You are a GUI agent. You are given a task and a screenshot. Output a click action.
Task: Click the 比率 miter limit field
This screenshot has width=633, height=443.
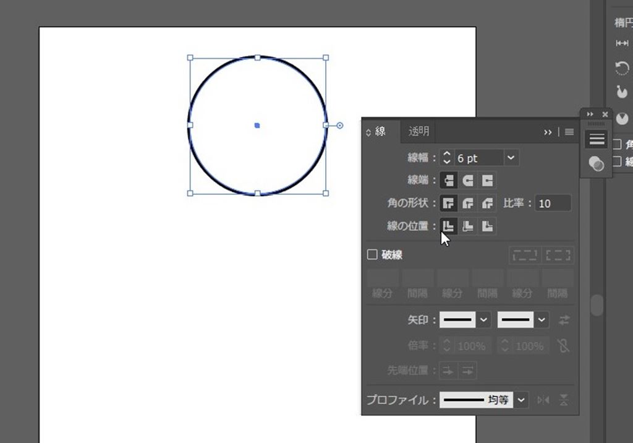click(x=553, y=204)
